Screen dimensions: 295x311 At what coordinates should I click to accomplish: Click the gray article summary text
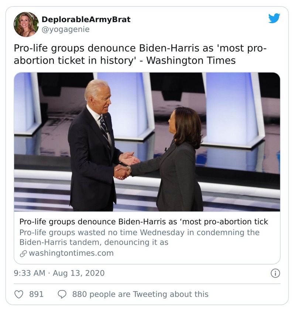[139, 237]
